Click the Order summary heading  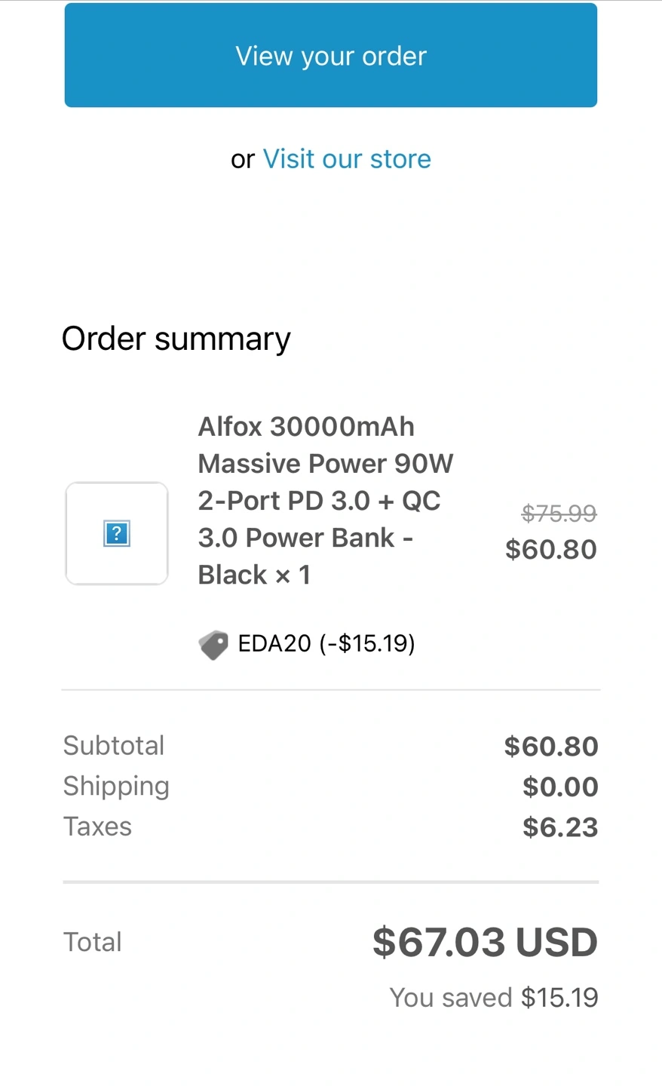click(176, 339)
